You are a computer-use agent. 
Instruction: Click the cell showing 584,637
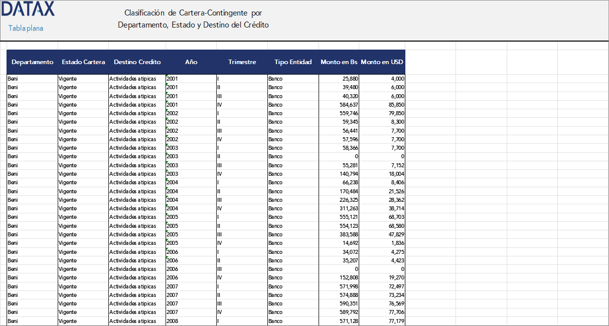pos(346,105)
